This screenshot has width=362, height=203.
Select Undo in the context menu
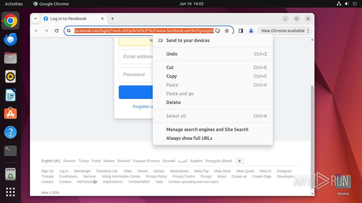213,54
